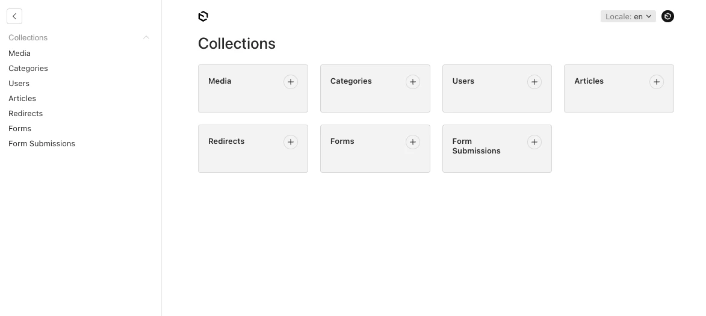Screen dimensions: 706x316
Task: Select Categories in the sidebar
Action: click(28, 68)
